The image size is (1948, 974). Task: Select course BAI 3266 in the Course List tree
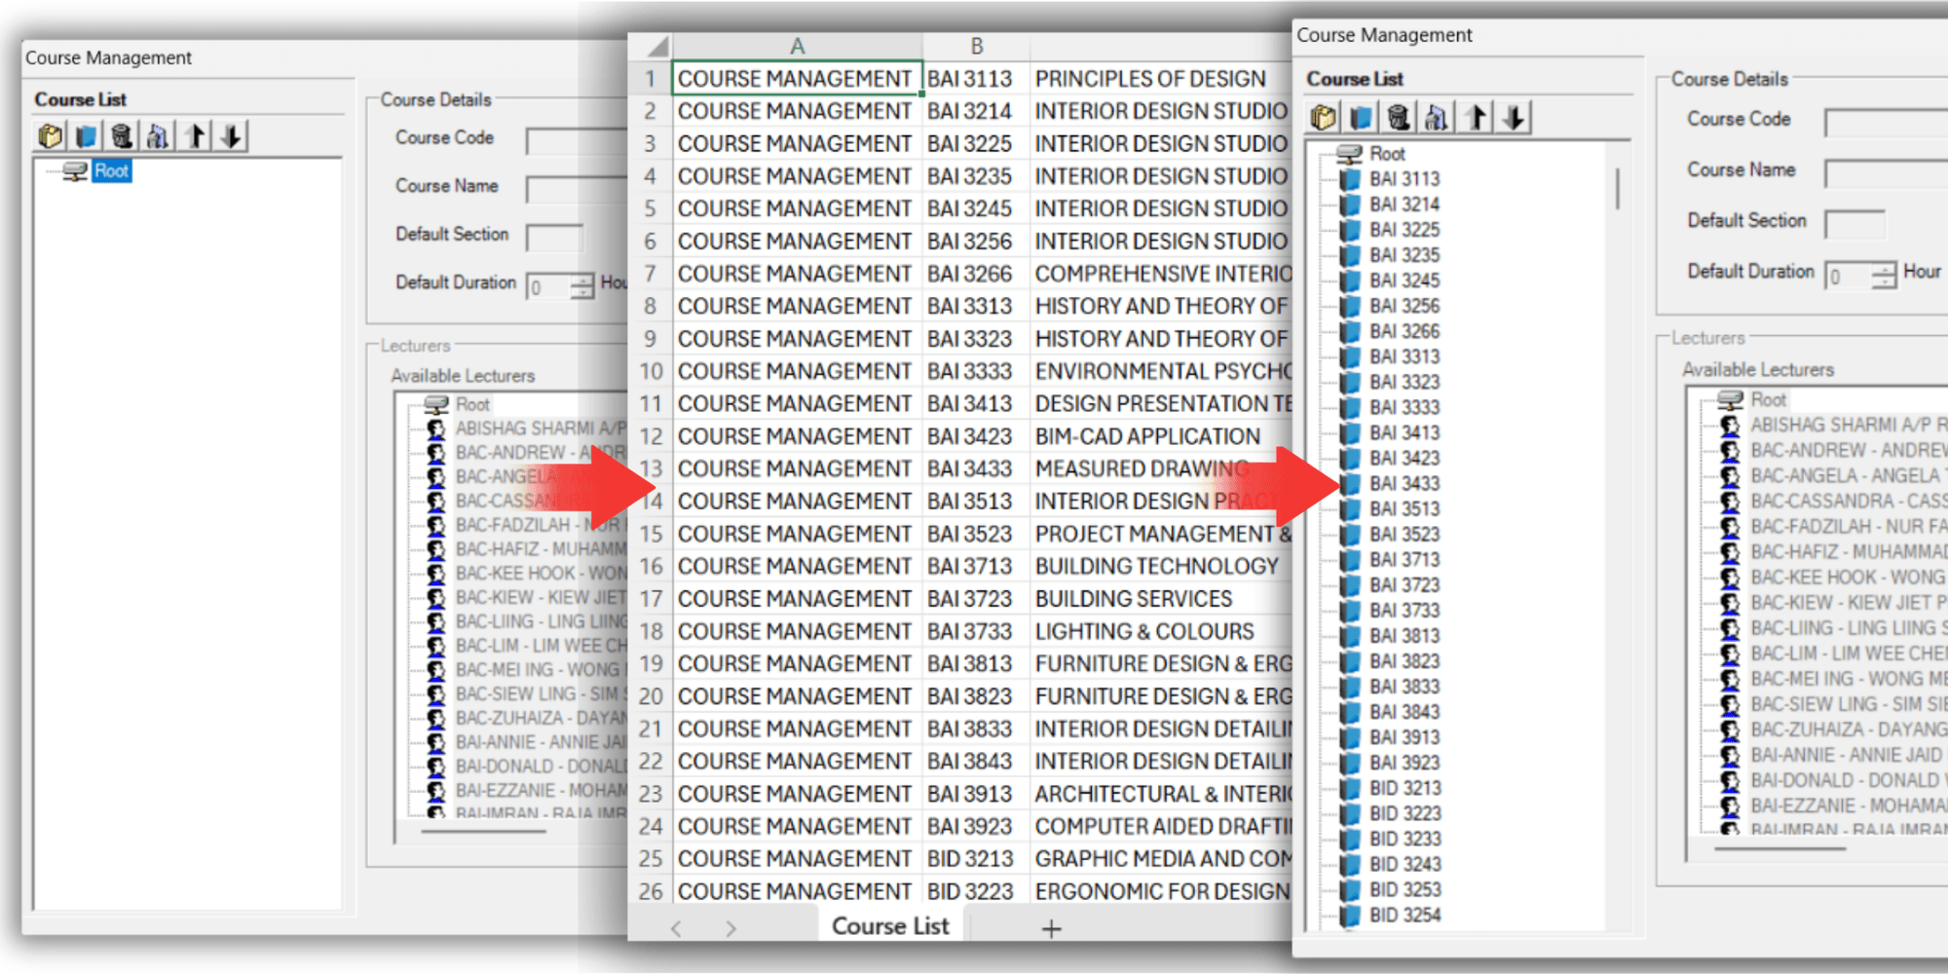tap(1404, 331)
